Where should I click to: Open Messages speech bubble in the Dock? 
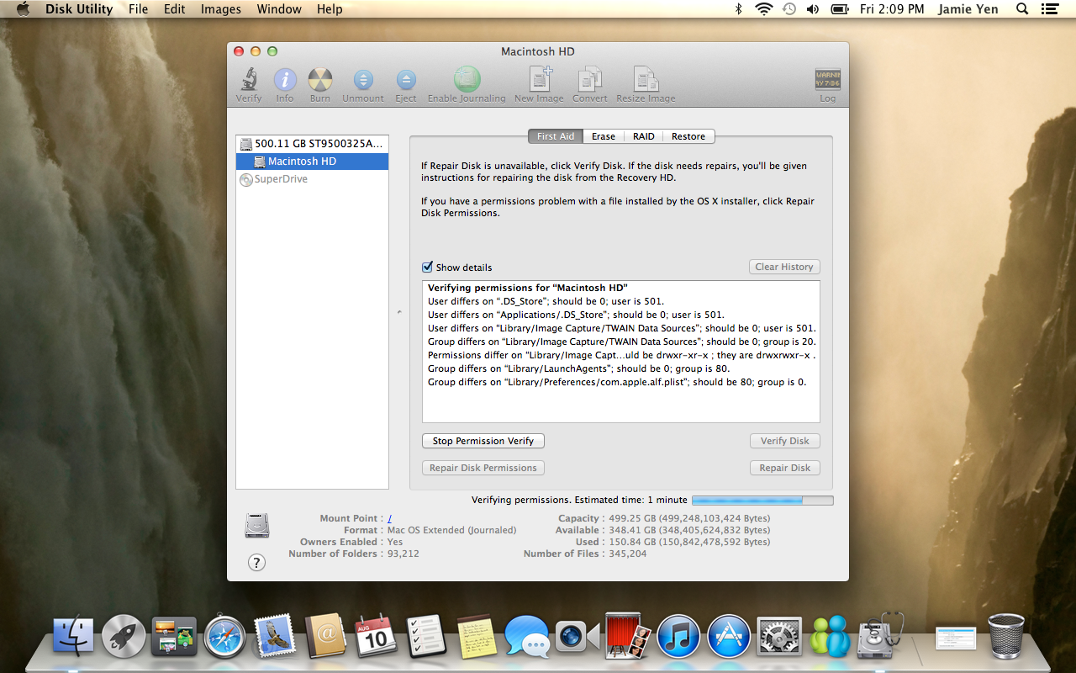(x=527, y=636)
